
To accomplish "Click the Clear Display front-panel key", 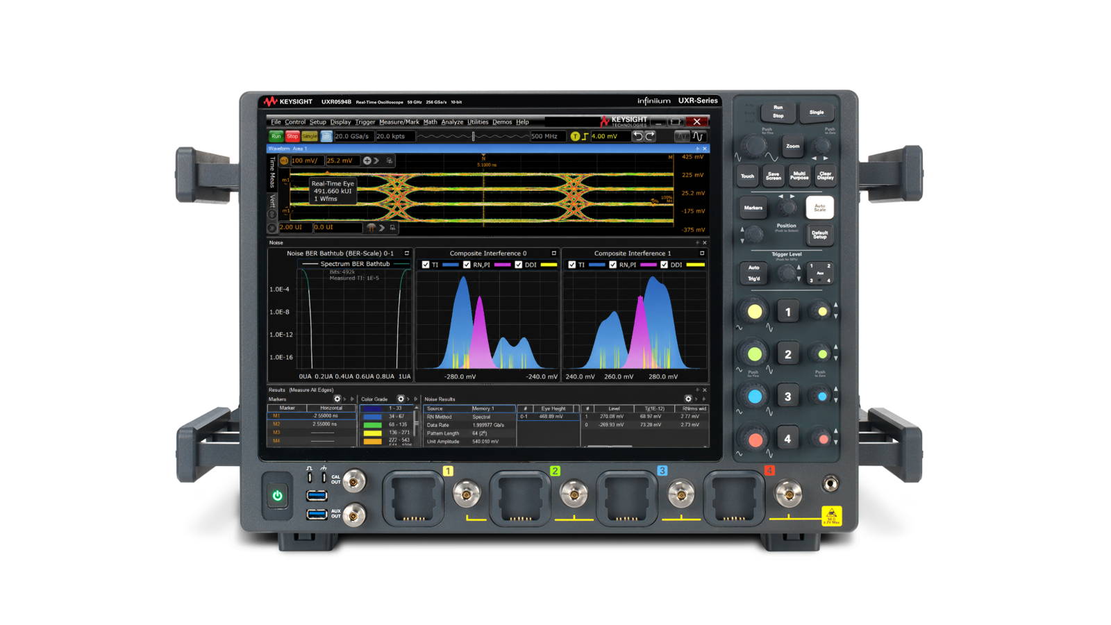I will pos(825,176).
